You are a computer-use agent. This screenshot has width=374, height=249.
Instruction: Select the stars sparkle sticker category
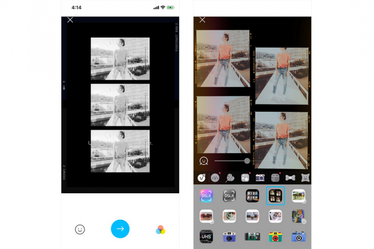[245, 178]
